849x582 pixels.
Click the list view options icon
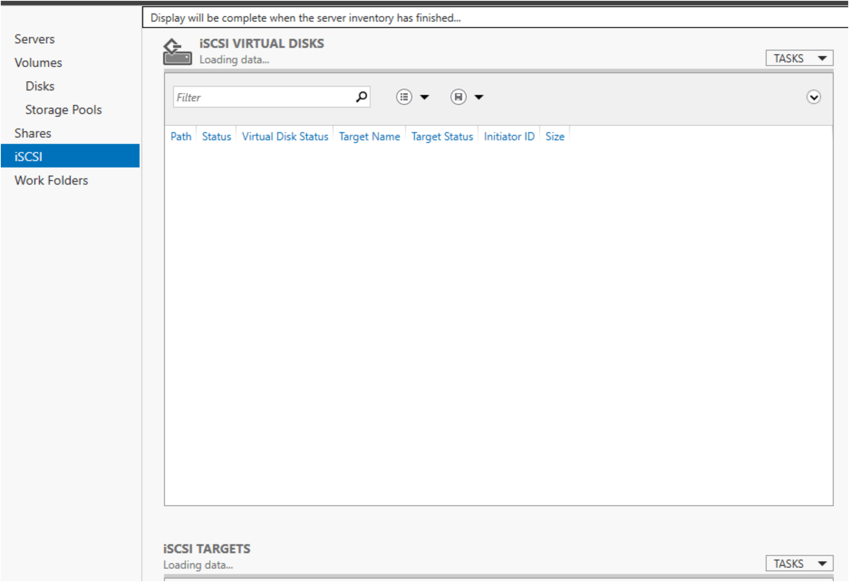[404, 97]
